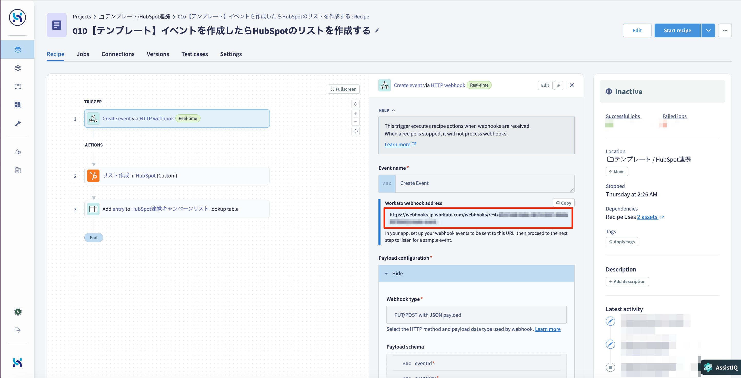
Task: Click the stop activity icon in Latest activity
Action: (610, 367)
